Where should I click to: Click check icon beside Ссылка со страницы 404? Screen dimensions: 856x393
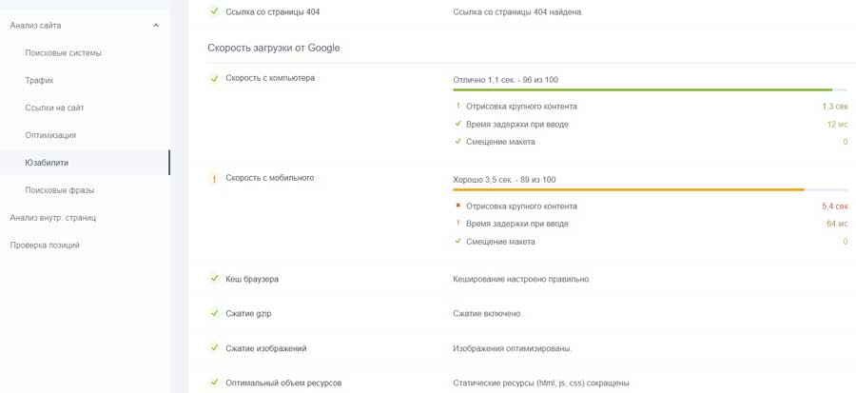point(214,12)
